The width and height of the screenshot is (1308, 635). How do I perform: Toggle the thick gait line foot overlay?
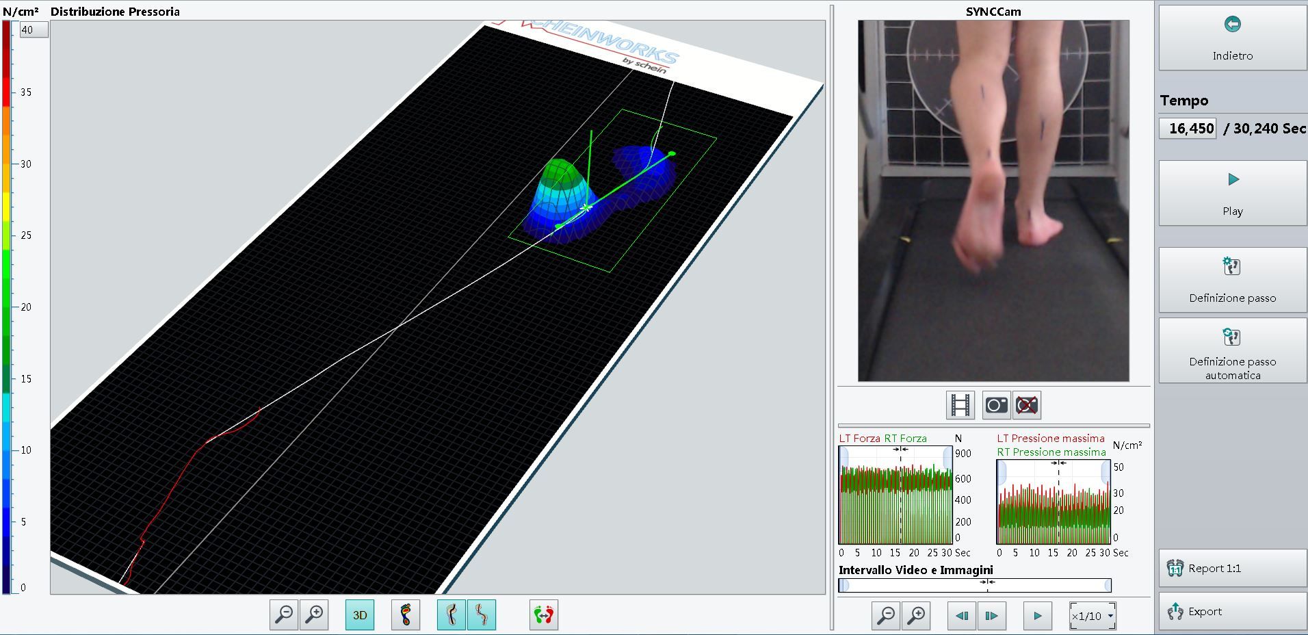pyautogui.click(x=452, y=614)
